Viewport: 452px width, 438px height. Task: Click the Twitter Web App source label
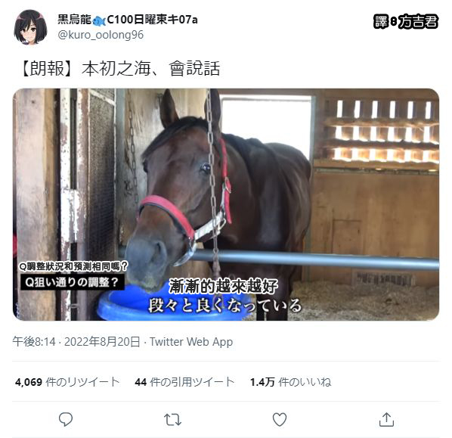(x=191, y=342)
